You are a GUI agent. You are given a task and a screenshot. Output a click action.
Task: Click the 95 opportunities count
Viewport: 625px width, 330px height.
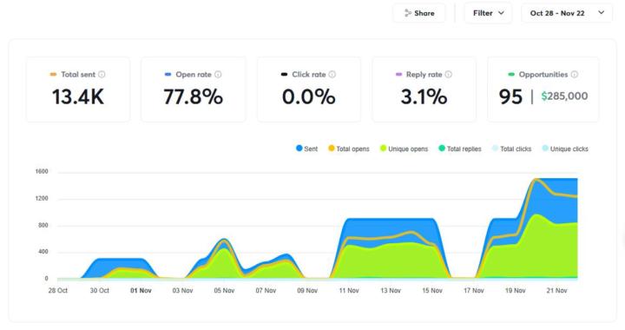[x=510, y=97]
